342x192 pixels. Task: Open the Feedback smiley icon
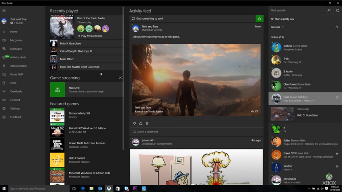point(4,117)
